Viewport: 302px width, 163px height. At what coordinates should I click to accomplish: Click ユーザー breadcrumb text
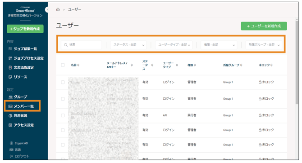(x=74, y=9)
